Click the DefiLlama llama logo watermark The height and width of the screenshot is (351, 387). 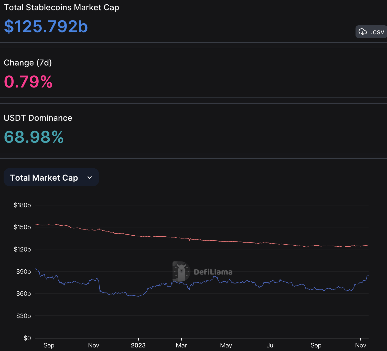point(181,271)
